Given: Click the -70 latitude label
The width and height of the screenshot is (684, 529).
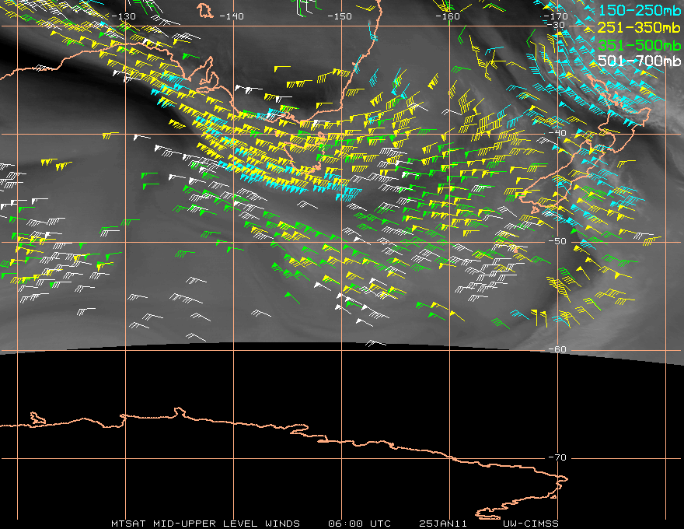Looking at the screenshot, I should [x=557, y=457].
